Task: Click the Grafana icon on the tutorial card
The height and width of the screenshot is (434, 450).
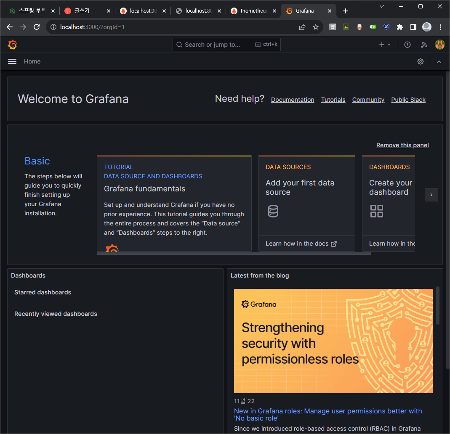Action: 112,248
